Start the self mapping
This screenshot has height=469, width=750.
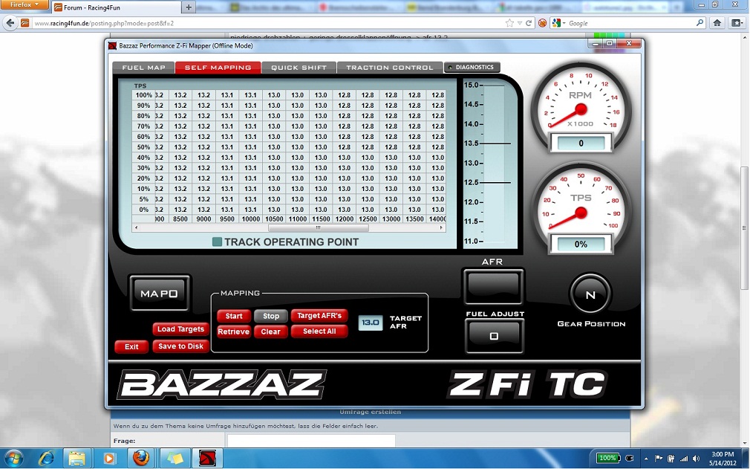(x=234, y=316)
